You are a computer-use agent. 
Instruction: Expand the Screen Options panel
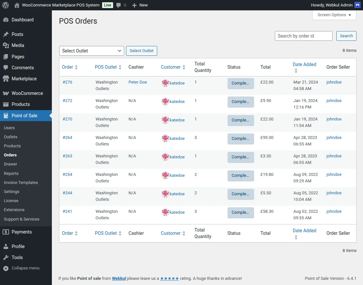pos(334,15)
